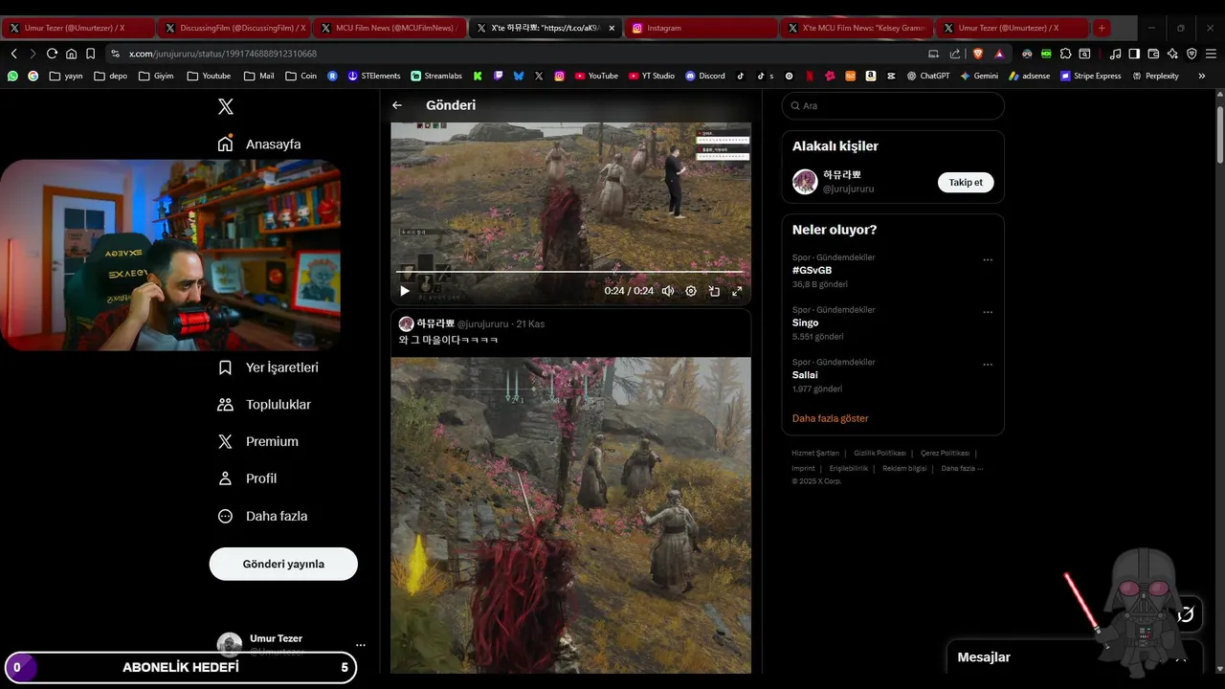Open Brave Wallet icon
1225x689 pixels.
click(x=1153, y=54)
